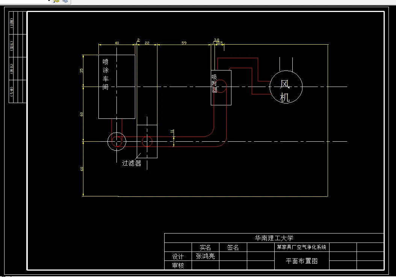
Task: Select the 过滤器 filter label text
Action: point(131,163)
